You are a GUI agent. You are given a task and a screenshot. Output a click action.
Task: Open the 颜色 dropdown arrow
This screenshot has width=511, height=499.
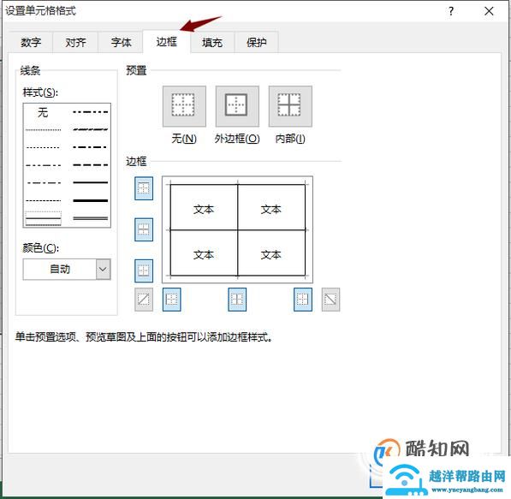pyautogui.click(x=103, y=270)
